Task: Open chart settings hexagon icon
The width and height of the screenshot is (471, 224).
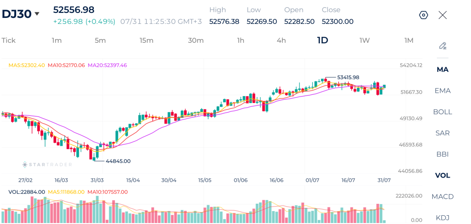Action: (x=424, y=15)
